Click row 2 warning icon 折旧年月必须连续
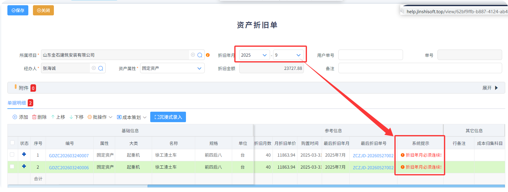Image resolution: width=508 pixels, height=192 pixels. (x=403, y=167)
